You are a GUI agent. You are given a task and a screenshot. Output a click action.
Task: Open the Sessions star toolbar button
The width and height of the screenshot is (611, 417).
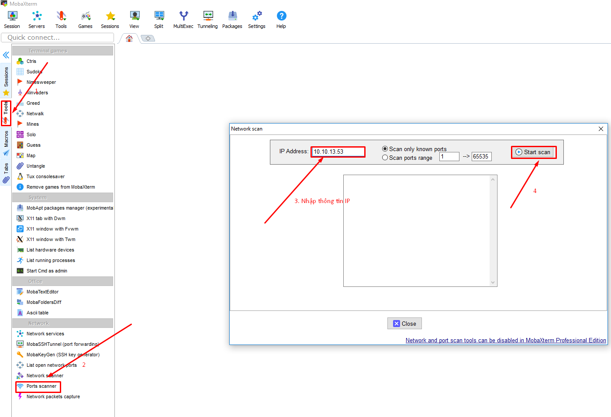[110, 20]
